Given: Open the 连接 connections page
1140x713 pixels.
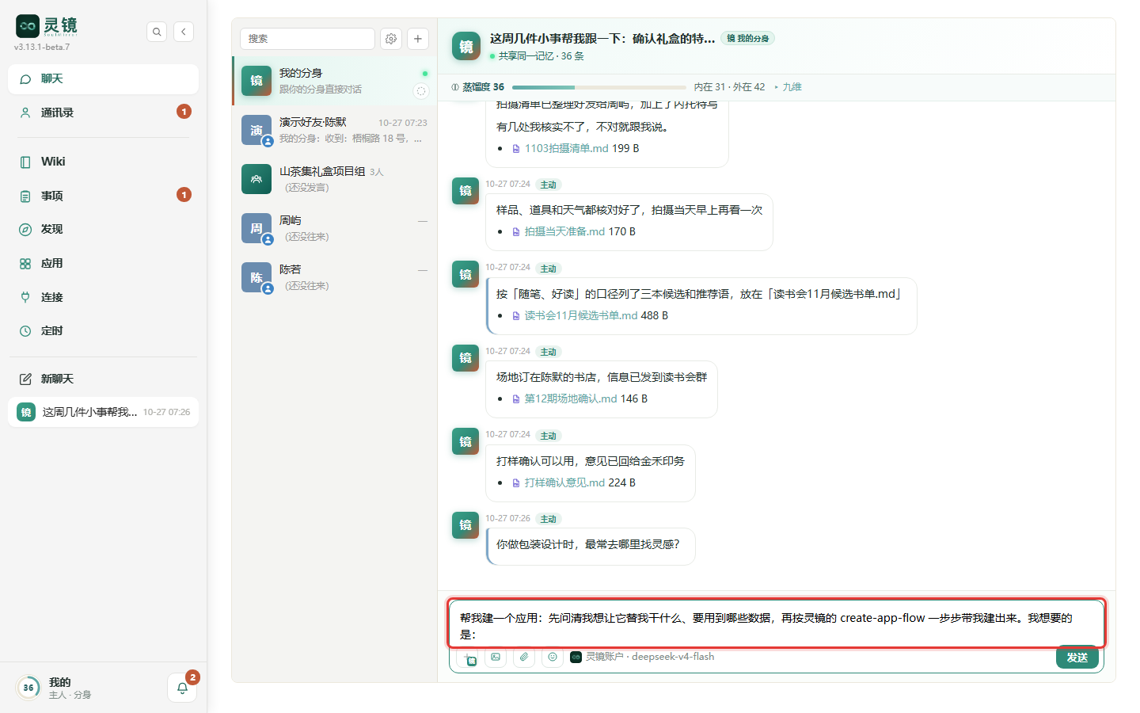Looking at the screenshot, I should pyautogui.click(x=103, y=297).
